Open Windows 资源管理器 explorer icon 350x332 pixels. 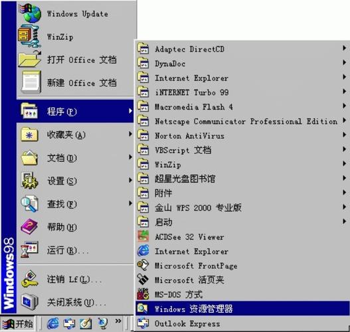coord(143,308)
